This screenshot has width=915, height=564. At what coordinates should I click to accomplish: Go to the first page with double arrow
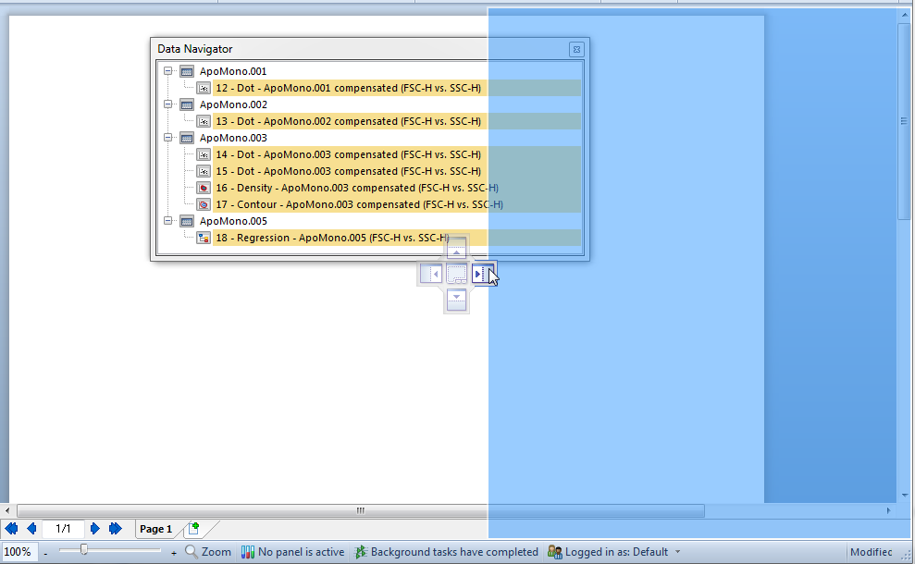pos(11,529)
